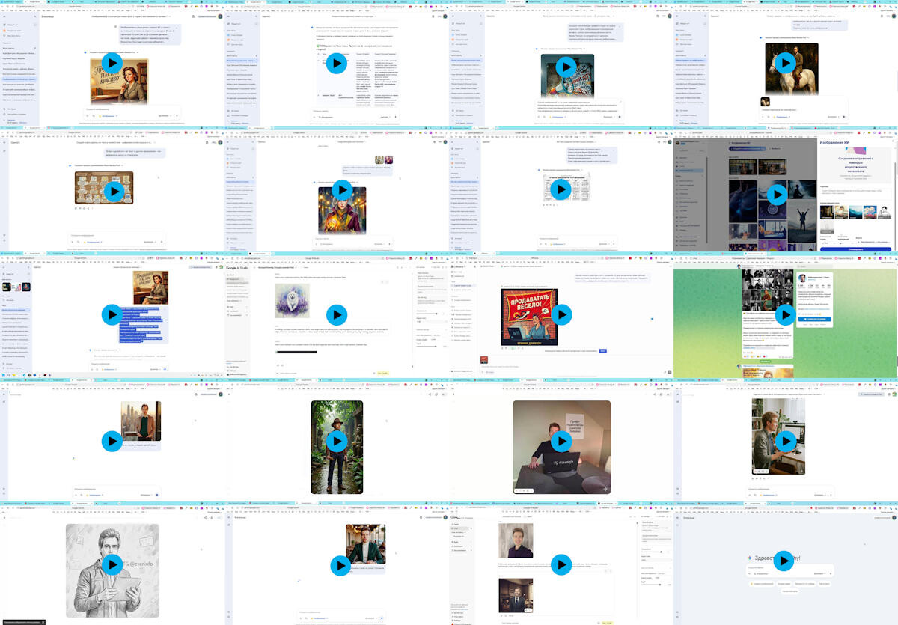Play the Telegram channel green background video
Viewport: 898px width, 625px height.
[x=785, y=315]
